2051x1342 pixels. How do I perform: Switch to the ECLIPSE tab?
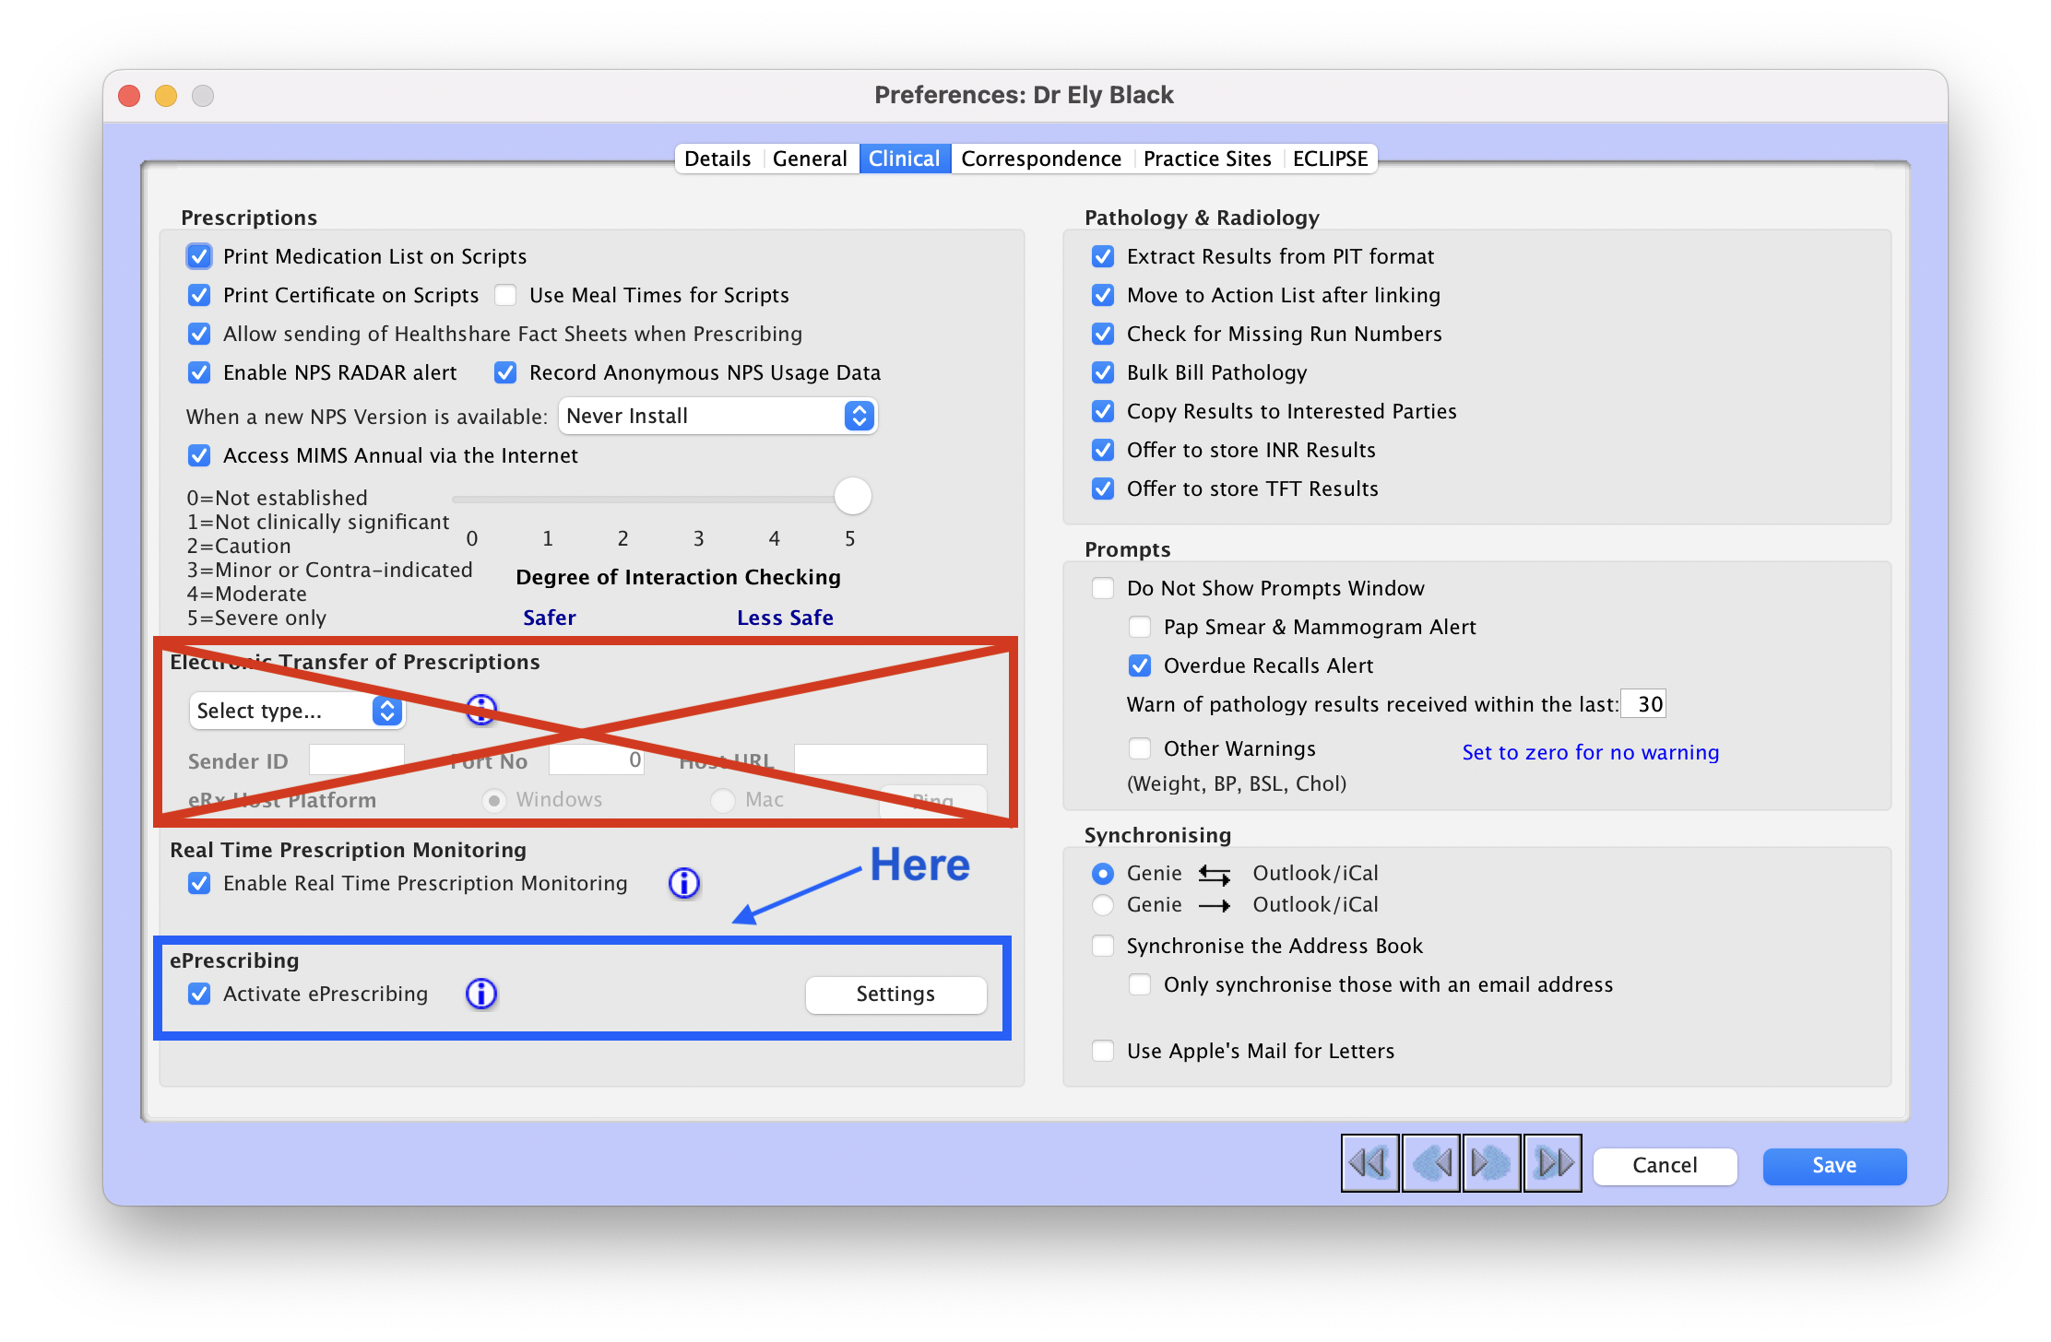1330,158
